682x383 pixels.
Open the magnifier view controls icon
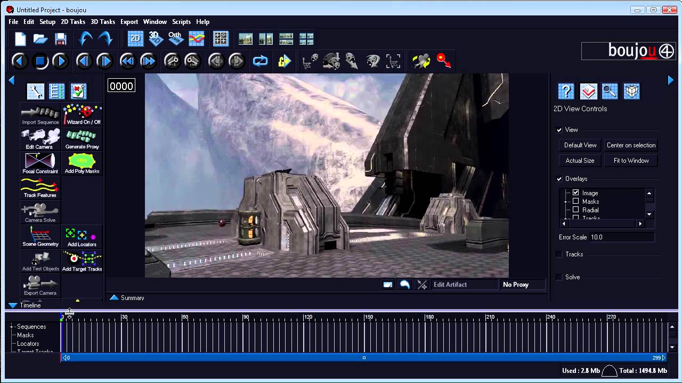coord(610,91)
